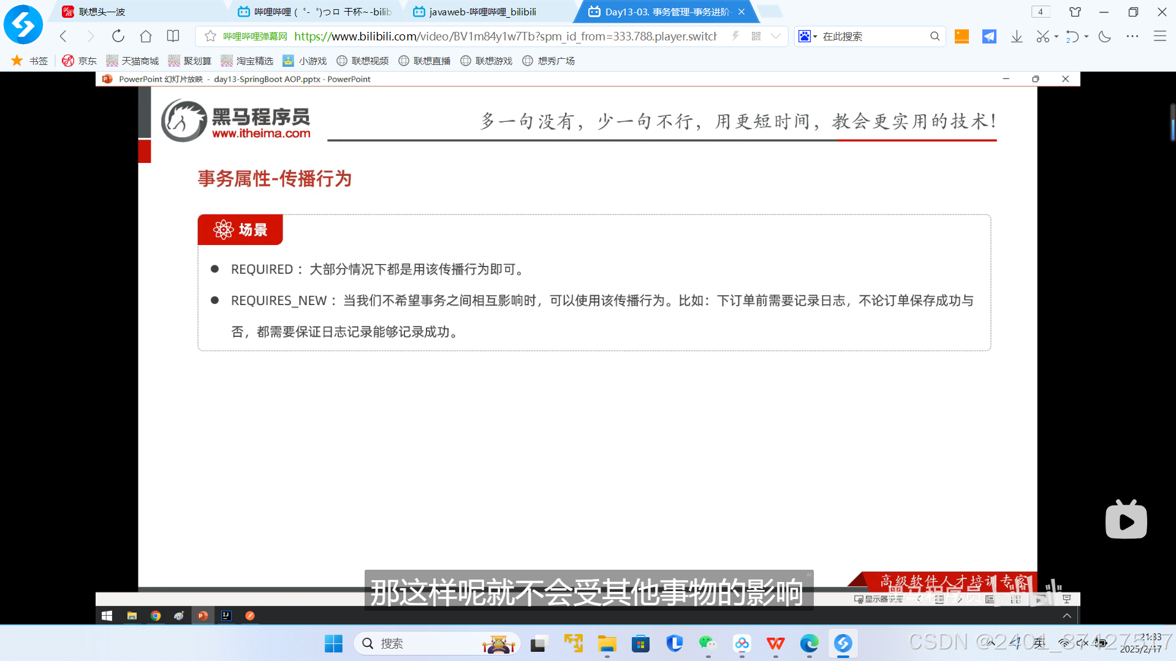Click the www.itheima.com link on the slide
1176x661 pixels.
click(x=261, y=134)
